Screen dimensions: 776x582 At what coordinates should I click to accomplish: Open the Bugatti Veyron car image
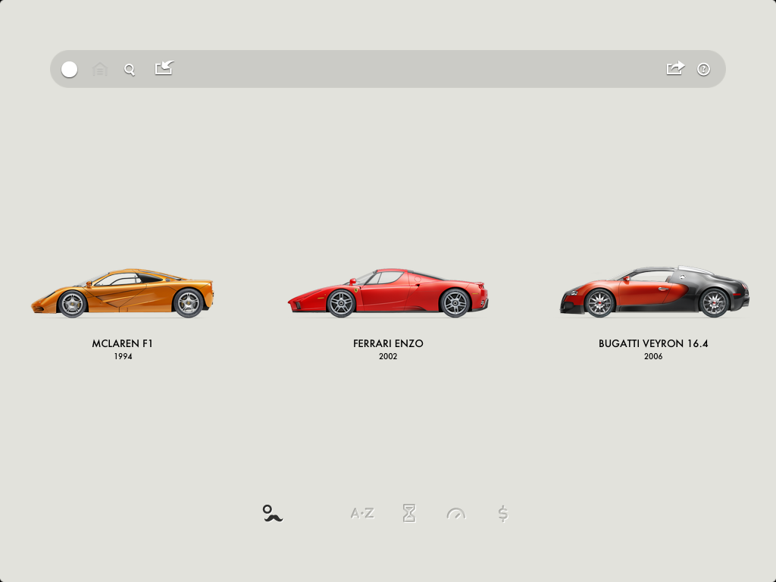tap(654, 292)
